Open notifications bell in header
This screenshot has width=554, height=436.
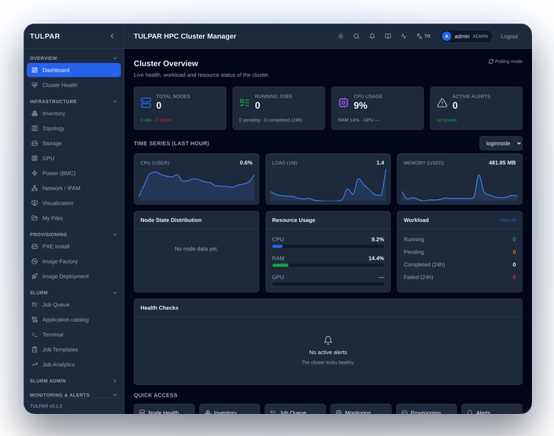(x=372, y=36)
